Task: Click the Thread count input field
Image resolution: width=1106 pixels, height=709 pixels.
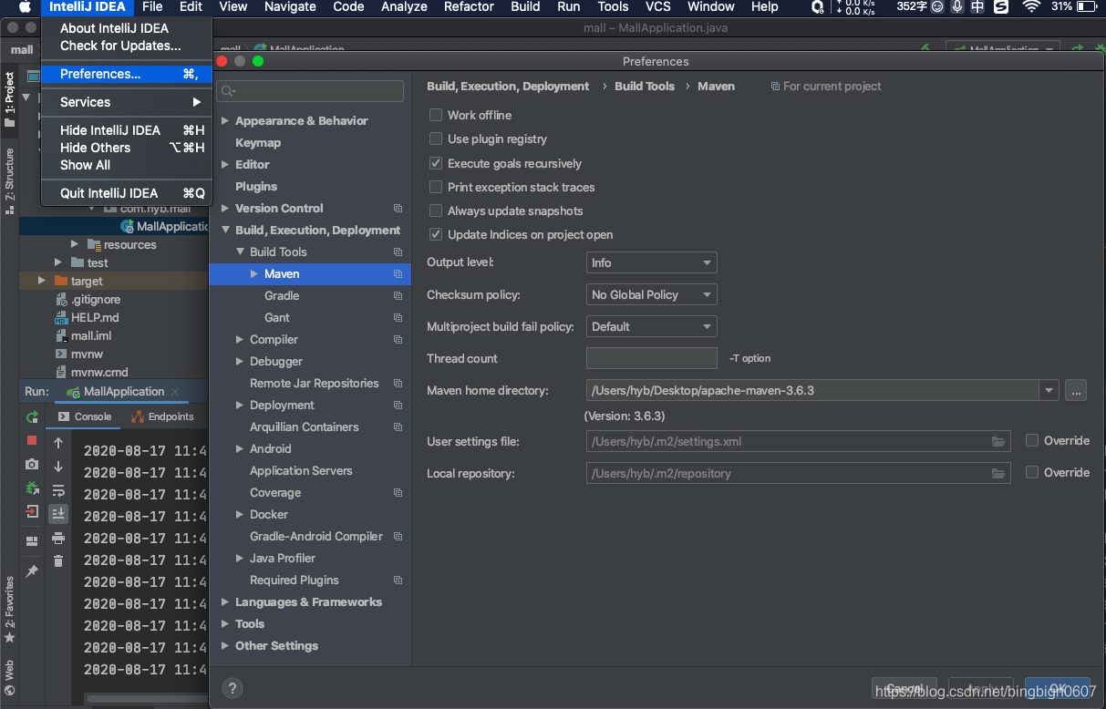Action: pos(651,358)
